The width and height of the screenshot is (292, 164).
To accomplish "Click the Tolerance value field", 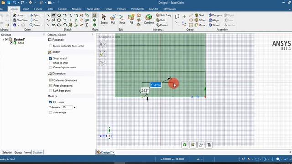I will tap(67, 107).
